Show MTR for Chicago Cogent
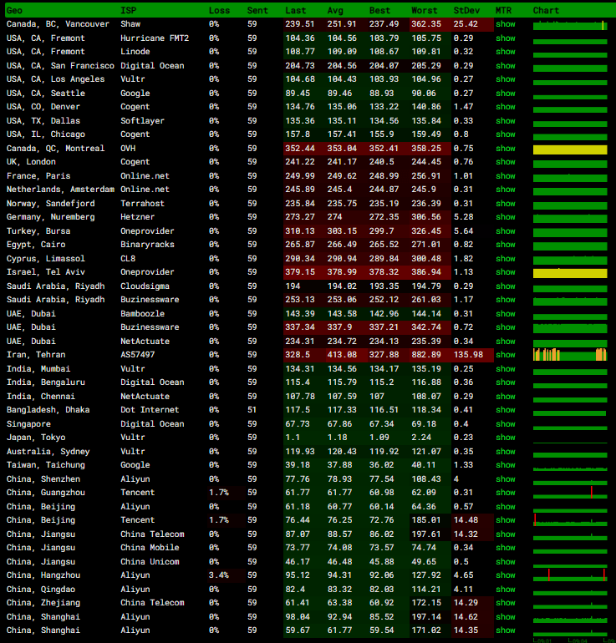616x643 pixels. [x=505, y=134]
